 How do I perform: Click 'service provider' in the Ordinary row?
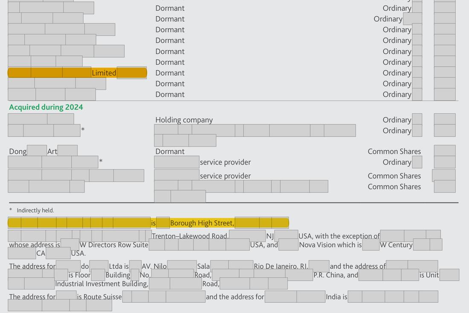(225, 162)
